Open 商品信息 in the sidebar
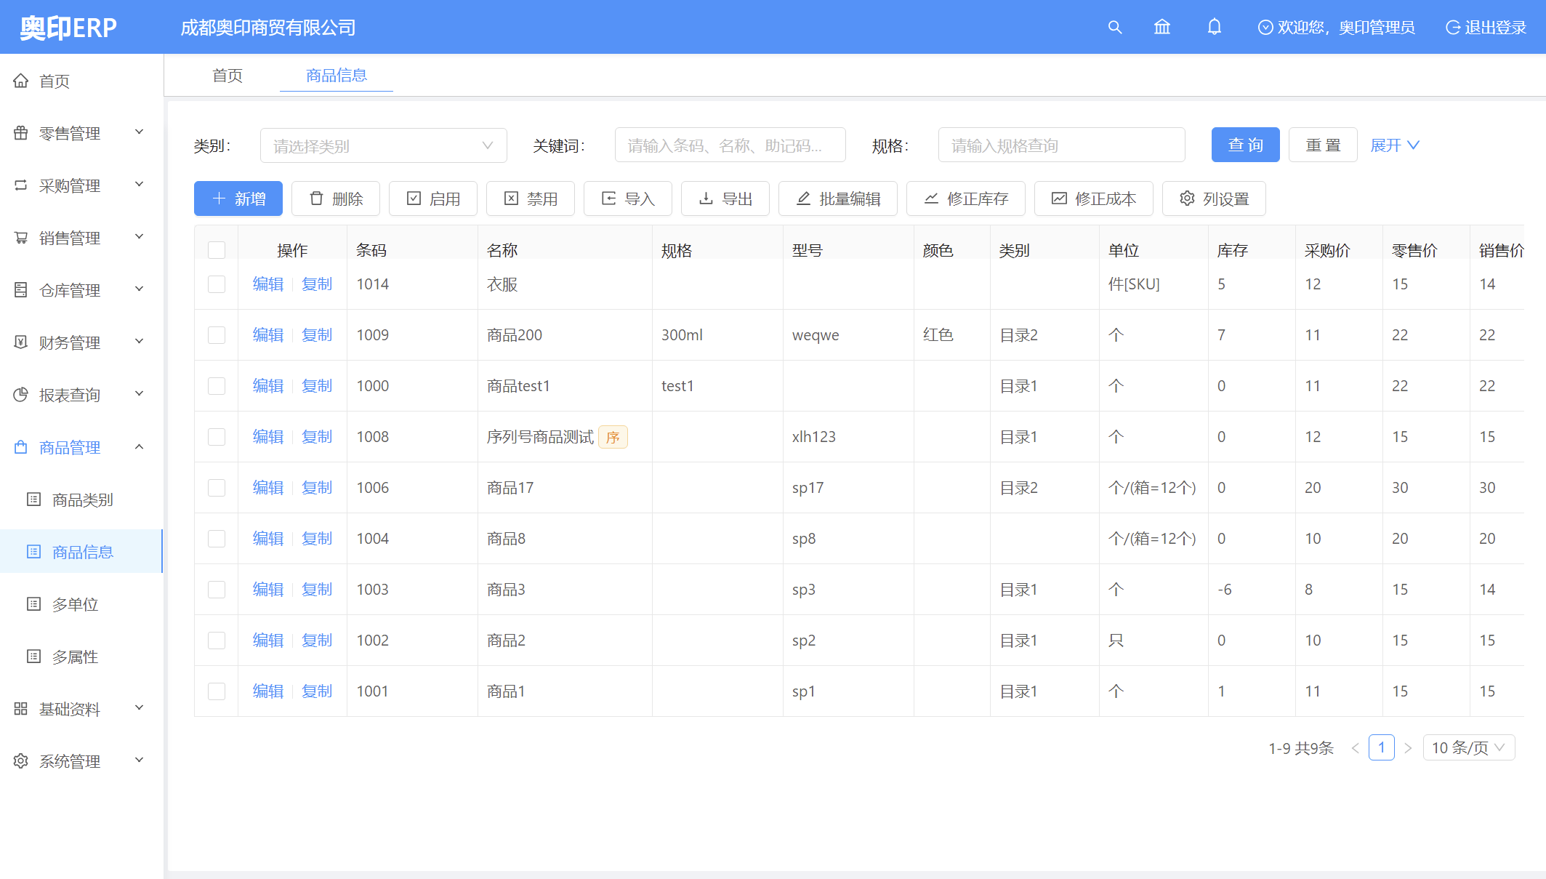 81,552
